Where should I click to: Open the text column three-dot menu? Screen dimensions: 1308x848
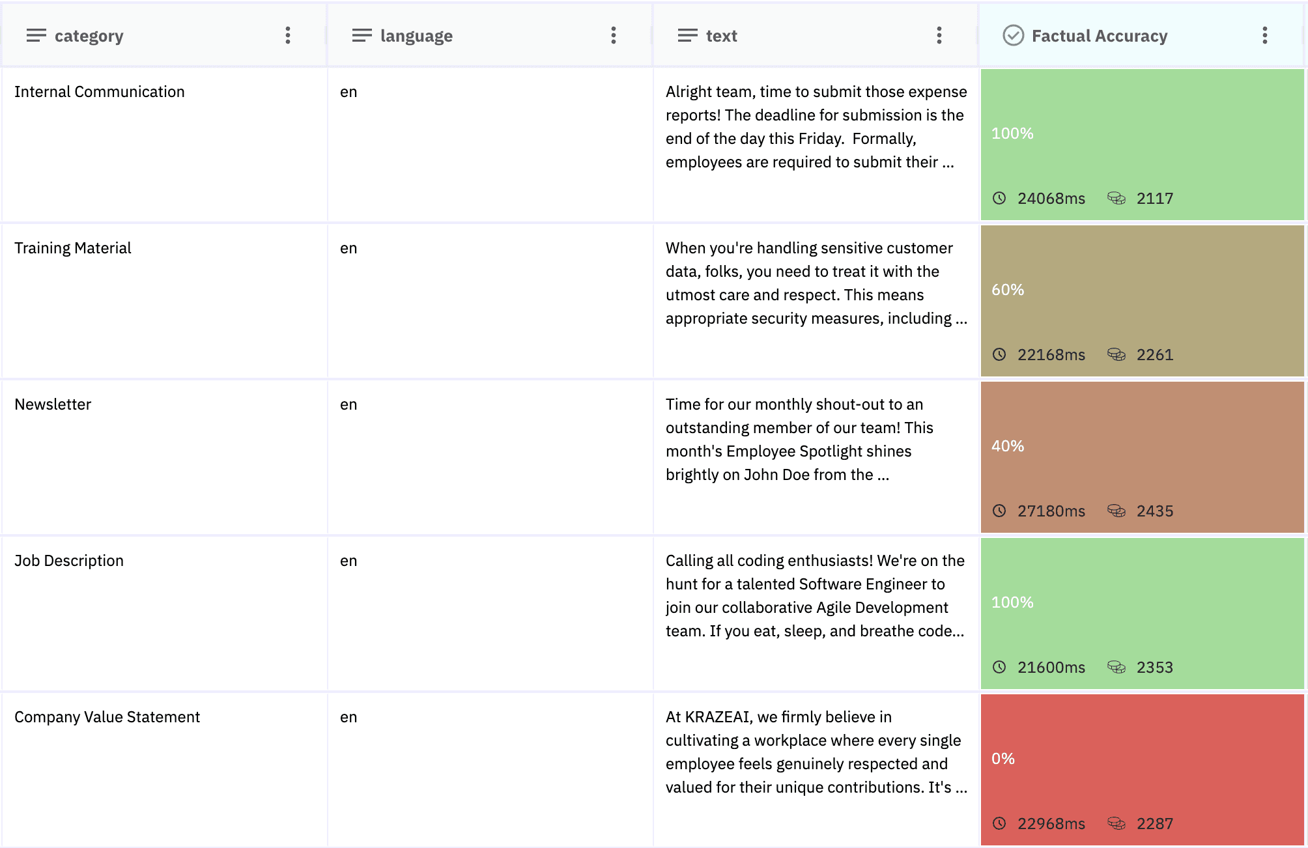(x=939, y=35)
